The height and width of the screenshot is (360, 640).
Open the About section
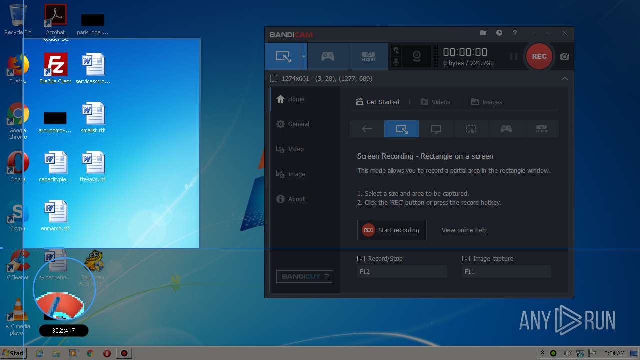pos(305,199)
